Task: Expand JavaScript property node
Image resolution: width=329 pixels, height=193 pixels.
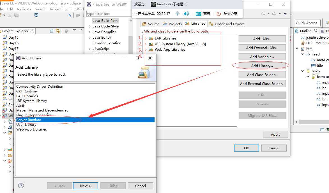Action: point(90,49)
